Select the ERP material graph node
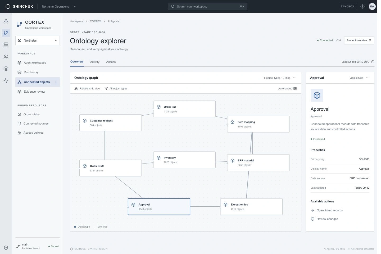This screenshot has height=254, width=381. [258, 162]
